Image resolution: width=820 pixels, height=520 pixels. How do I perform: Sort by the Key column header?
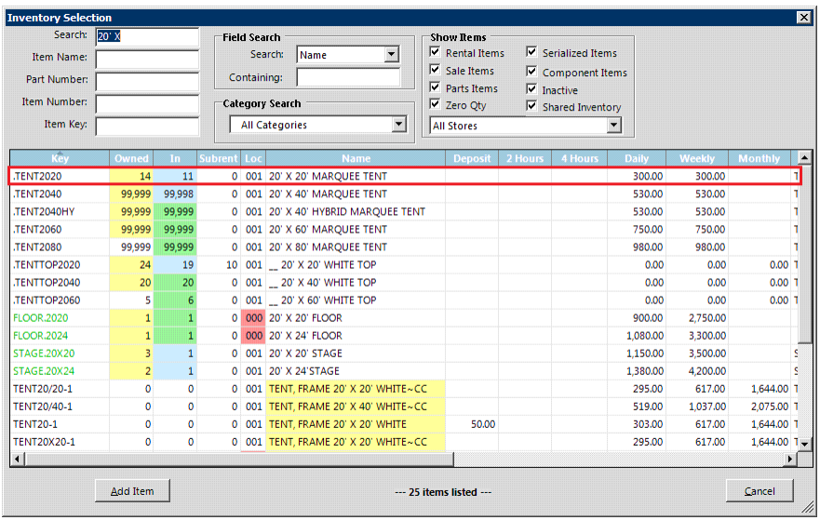click(60, 158)
